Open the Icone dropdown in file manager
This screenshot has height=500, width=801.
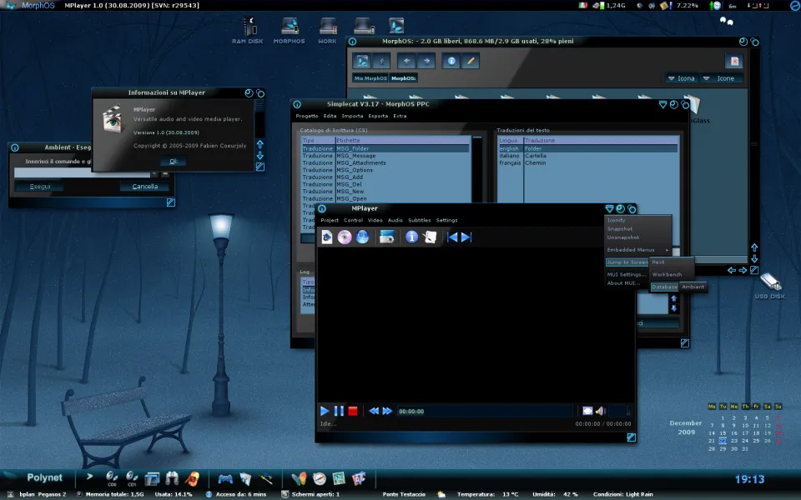pyautogui.click(x=719, y=78)
